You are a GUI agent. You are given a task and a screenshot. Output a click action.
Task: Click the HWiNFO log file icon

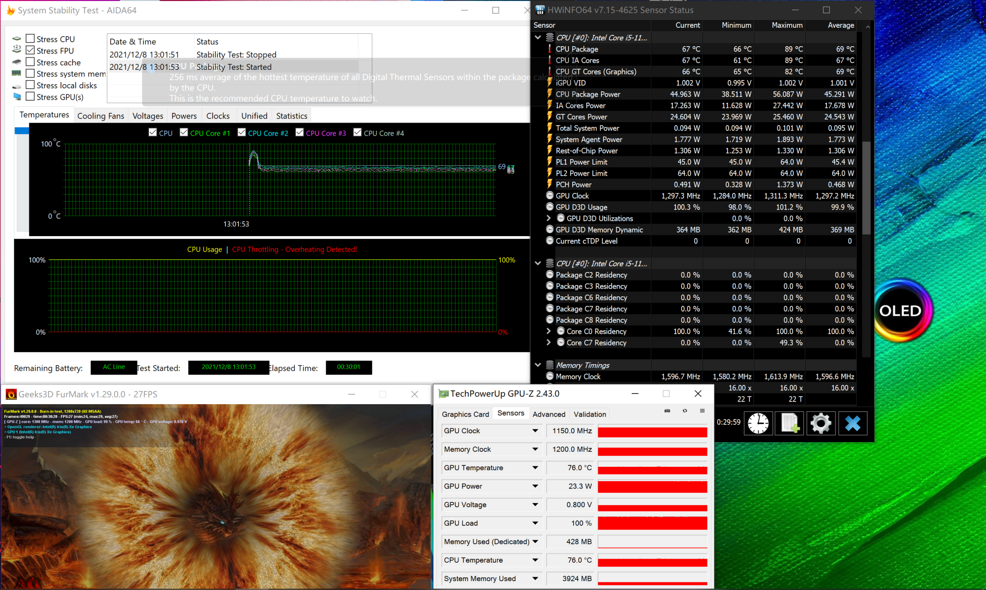click(789, 423)
